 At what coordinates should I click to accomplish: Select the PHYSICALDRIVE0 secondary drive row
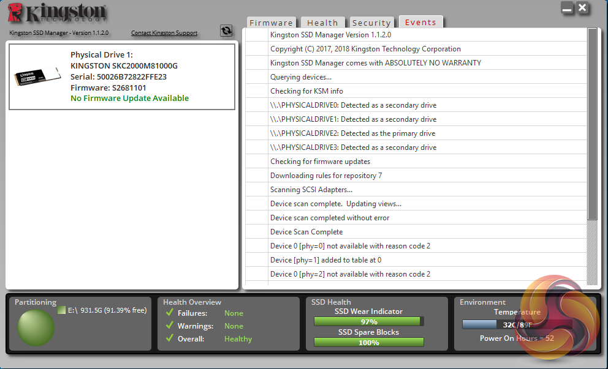tap(416, 105)
